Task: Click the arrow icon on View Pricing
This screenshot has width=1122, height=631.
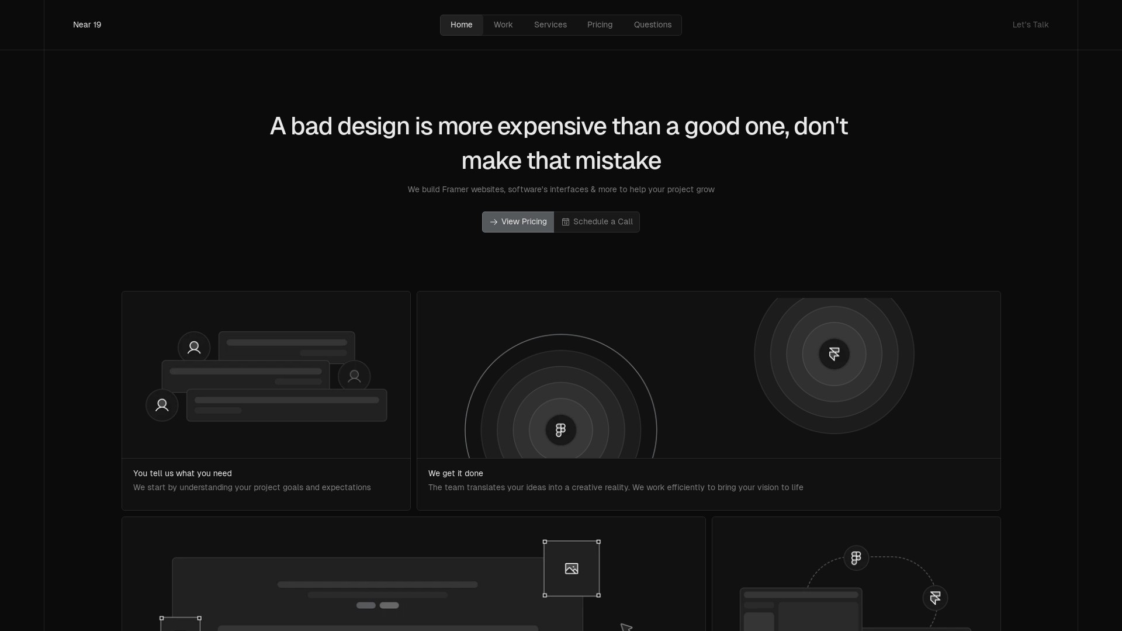Action: pyautogui.click(x=494, y=222)
